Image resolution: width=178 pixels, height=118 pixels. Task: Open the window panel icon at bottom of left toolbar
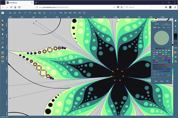(3, 62)
